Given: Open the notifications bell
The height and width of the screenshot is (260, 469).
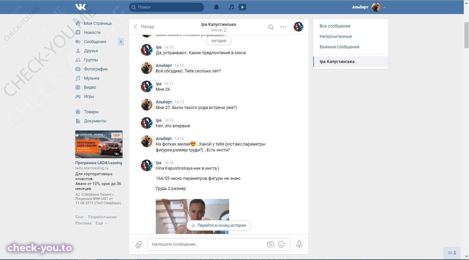Looking at the screenshot, I should (x=216, y=7).
